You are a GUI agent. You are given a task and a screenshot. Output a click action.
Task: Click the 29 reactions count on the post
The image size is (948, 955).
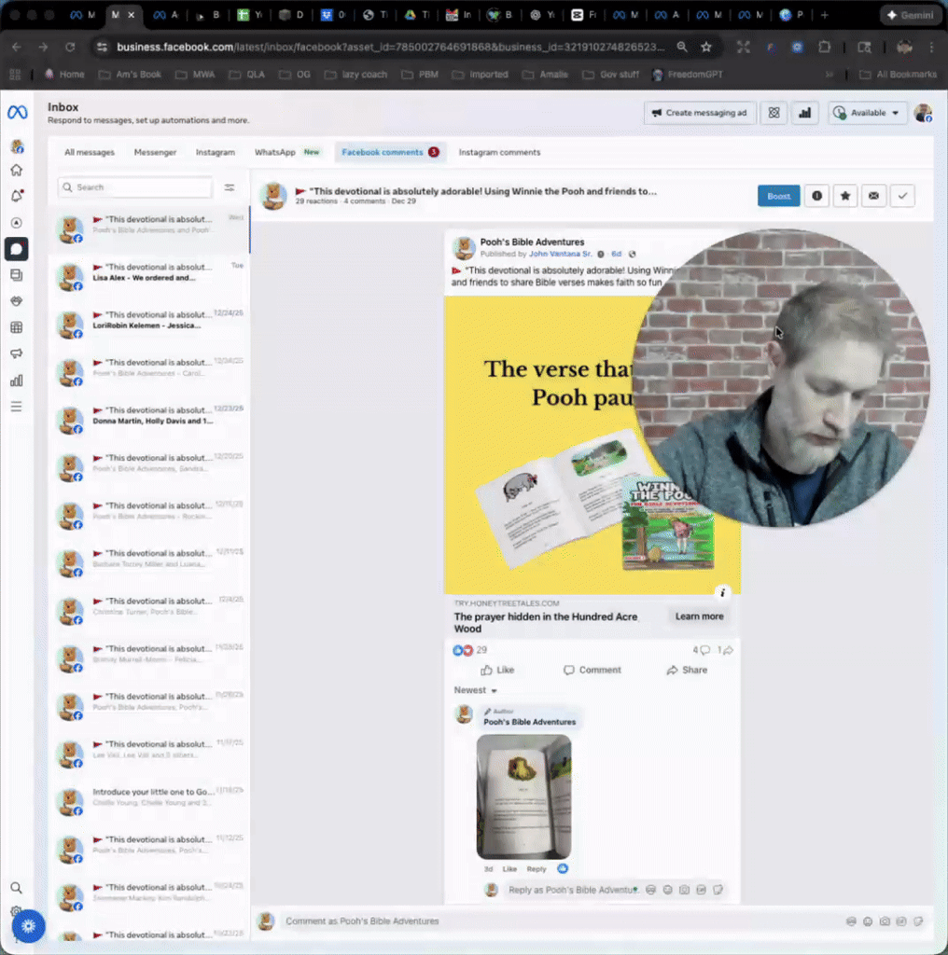[469, 650]
